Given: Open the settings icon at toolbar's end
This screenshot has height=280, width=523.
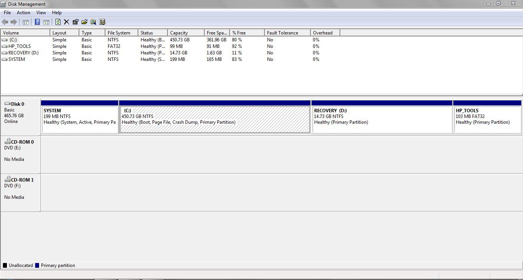Looking at the screenshot, I should tap(102, 22).
